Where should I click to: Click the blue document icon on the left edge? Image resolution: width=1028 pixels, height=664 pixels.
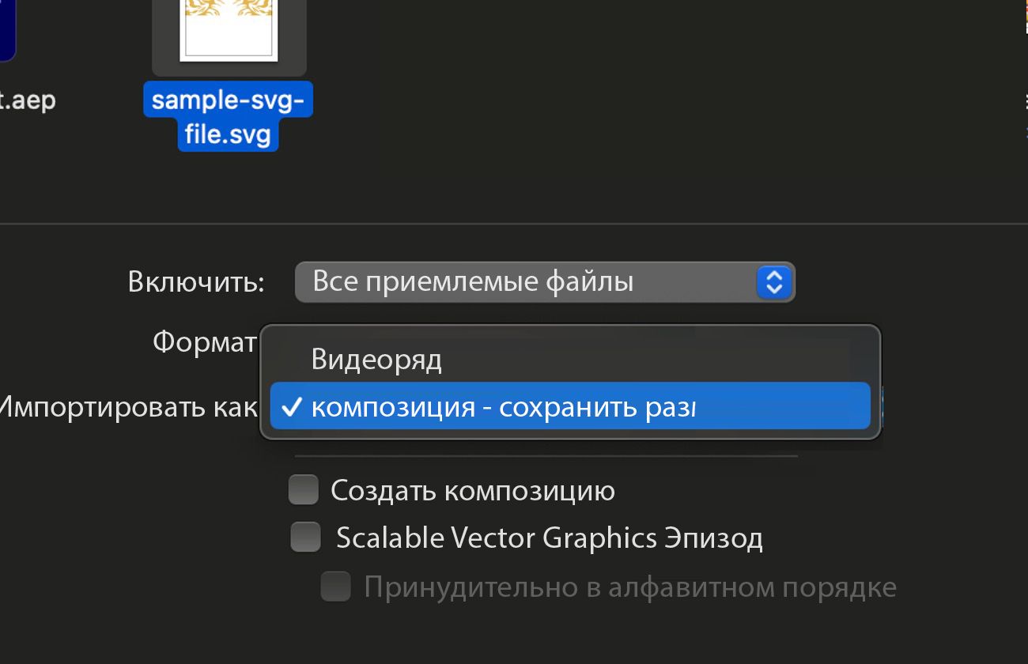point(6,28)
